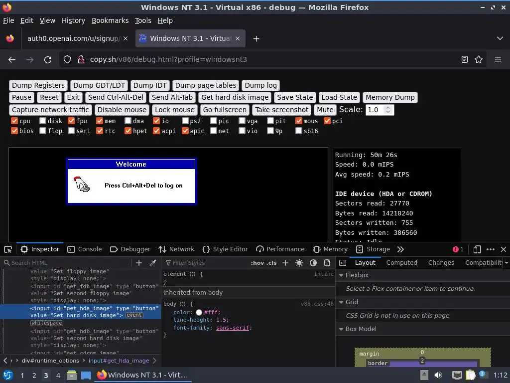510x383 pixels.
Task: Open the Computed sidebar tab
Action: pyautogui.click(x=402, y=263)
